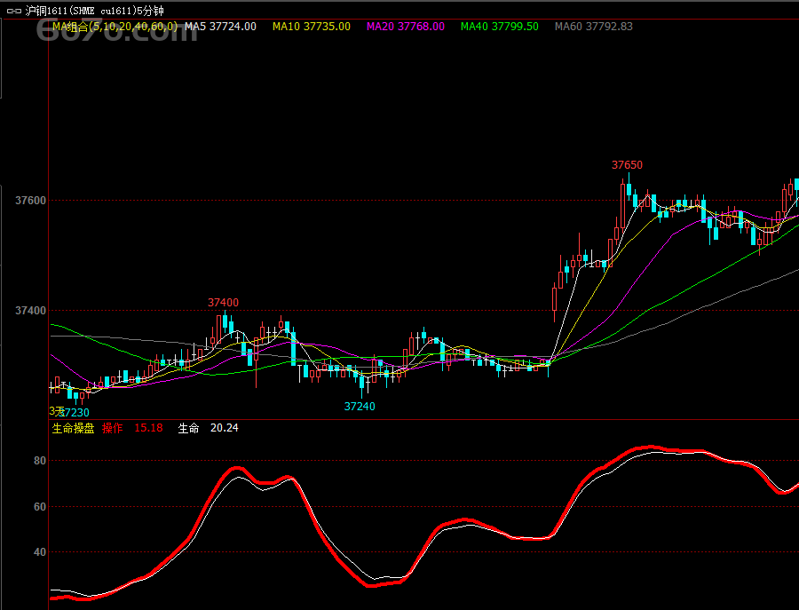
Task: Select the yellow MA10 37735.00 legend
Action: pos(311,27)
